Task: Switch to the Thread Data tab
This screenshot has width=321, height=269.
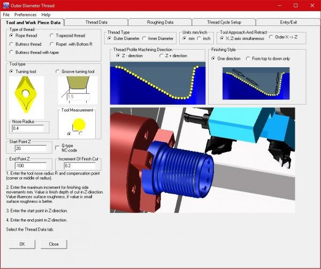Action: click(96, 22)
